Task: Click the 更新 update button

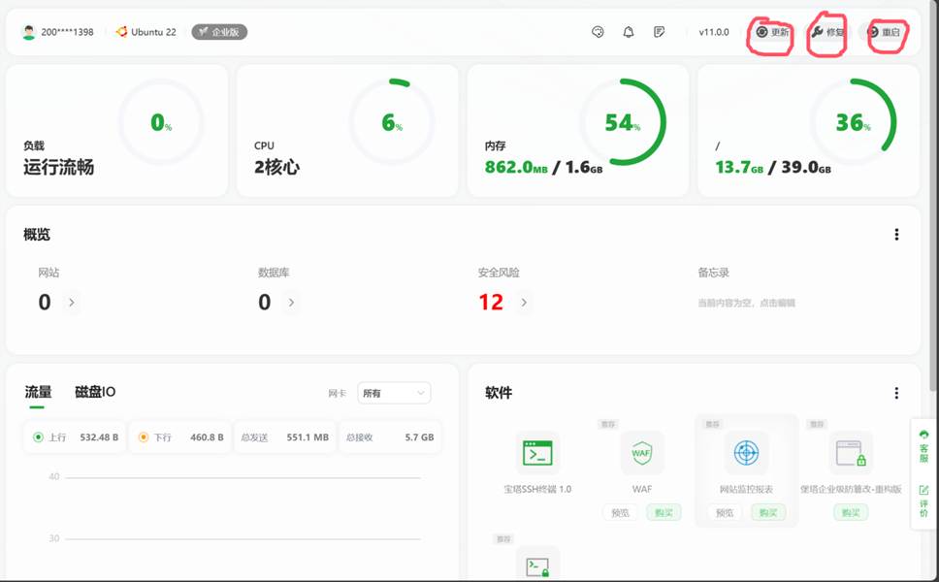Action: [x=773, y=32]
